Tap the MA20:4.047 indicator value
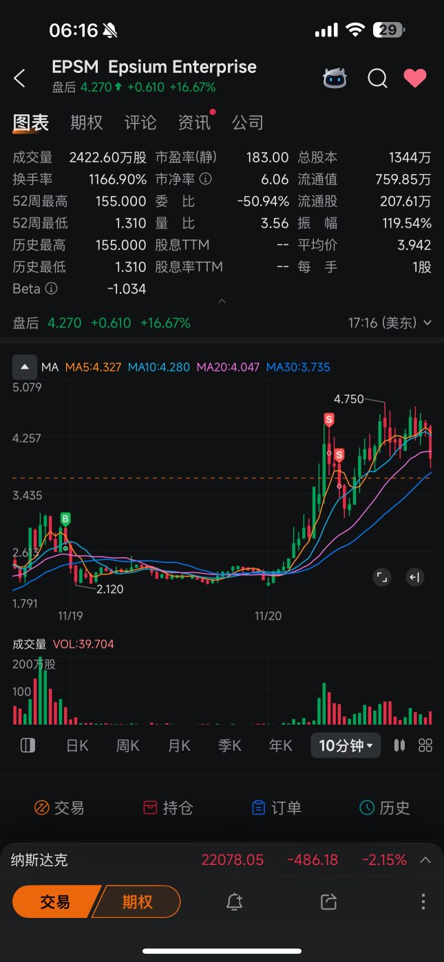The width and height of the screenshot is (444, 962). 228,367
